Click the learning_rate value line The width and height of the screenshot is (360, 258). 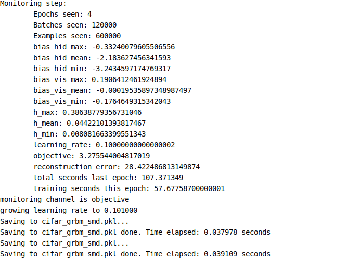[104, 145]
